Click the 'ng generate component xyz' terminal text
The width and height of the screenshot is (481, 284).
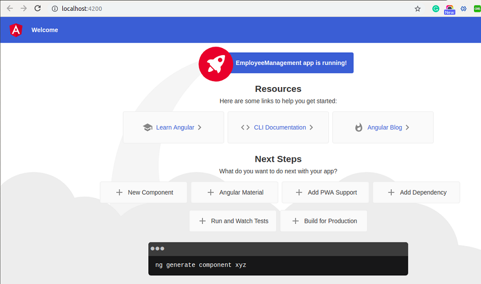201,265
